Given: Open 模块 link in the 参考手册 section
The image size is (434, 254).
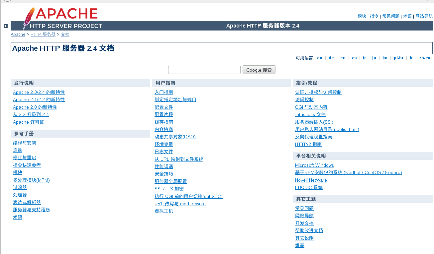Looking at the screenshot, I should pos(18,172).
